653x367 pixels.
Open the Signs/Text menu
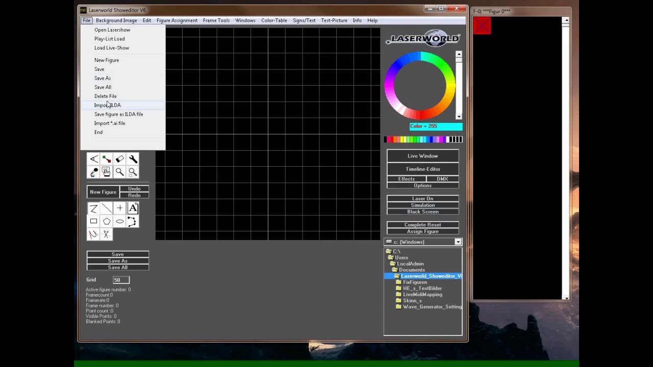tap(304, 20)
